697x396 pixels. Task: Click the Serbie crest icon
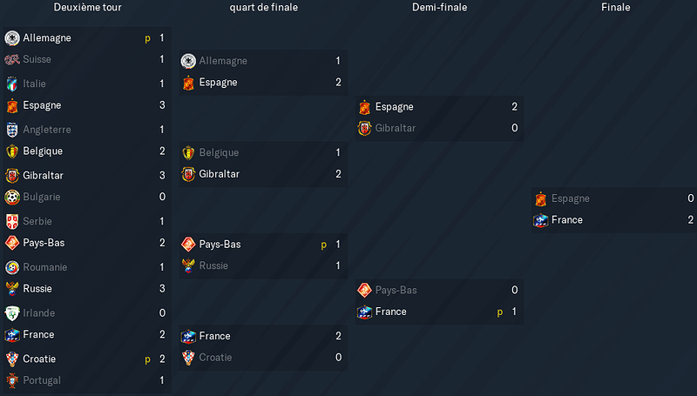click(x=12, y=222)
